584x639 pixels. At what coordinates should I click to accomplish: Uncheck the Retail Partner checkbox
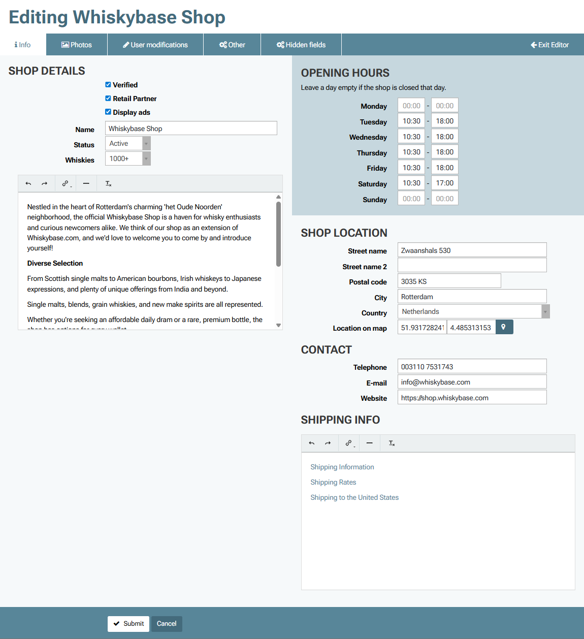pos(108,99)
